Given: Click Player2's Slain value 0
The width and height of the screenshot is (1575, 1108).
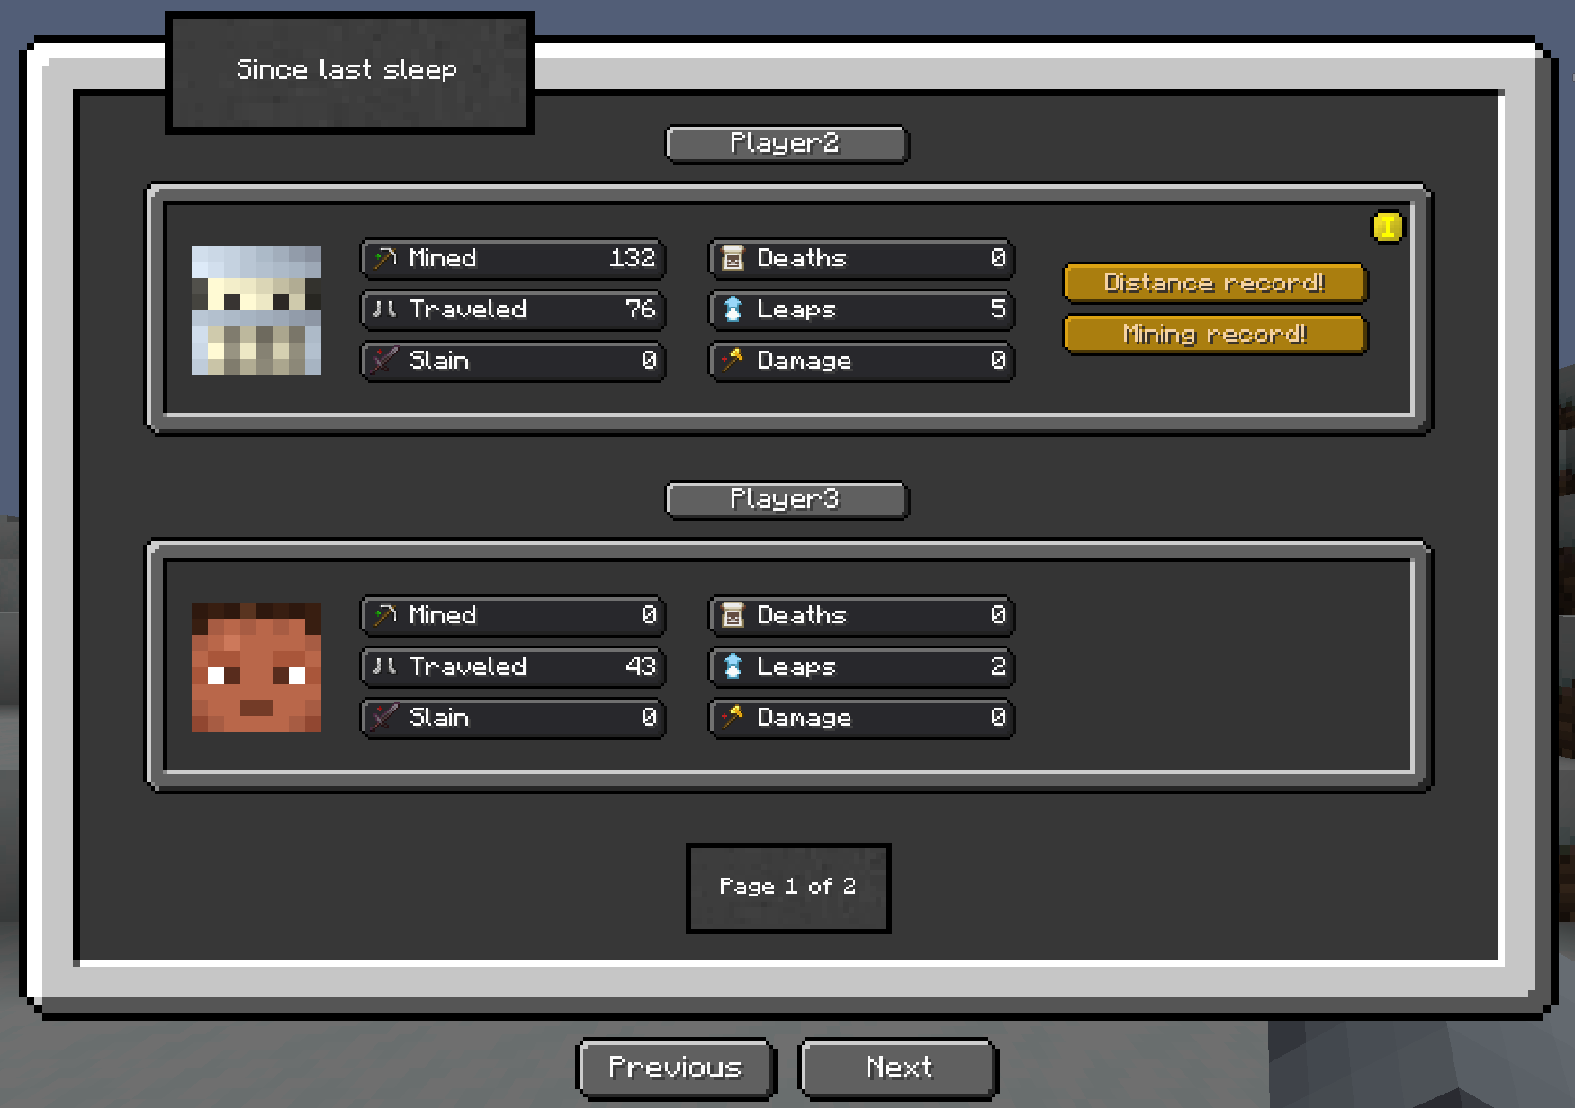Looking at the screenshot, I should (649, 361).
